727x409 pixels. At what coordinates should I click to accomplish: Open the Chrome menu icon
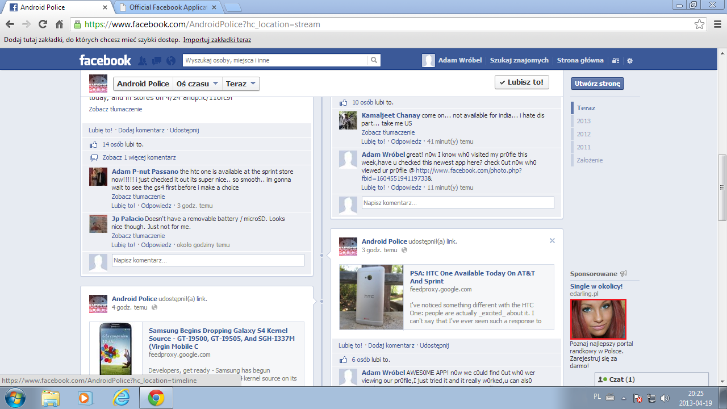(x=717, y=24)
